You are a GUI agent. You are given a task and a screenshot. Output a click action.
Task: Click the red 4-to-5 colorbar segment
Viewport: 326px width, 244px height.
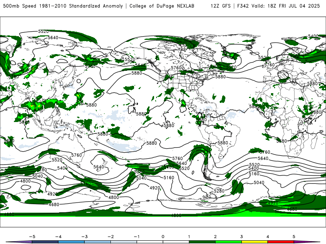pyautogui.click(x=281, y=242)
